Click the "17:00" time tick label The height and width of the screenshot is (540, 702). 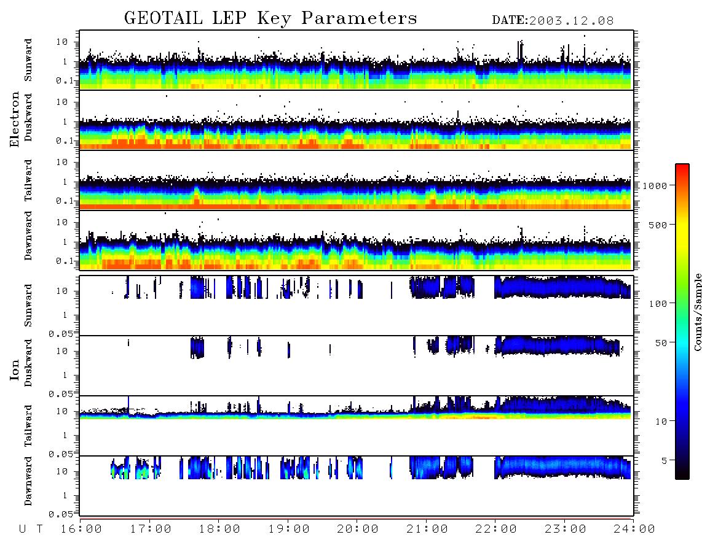tap(151, 529)
